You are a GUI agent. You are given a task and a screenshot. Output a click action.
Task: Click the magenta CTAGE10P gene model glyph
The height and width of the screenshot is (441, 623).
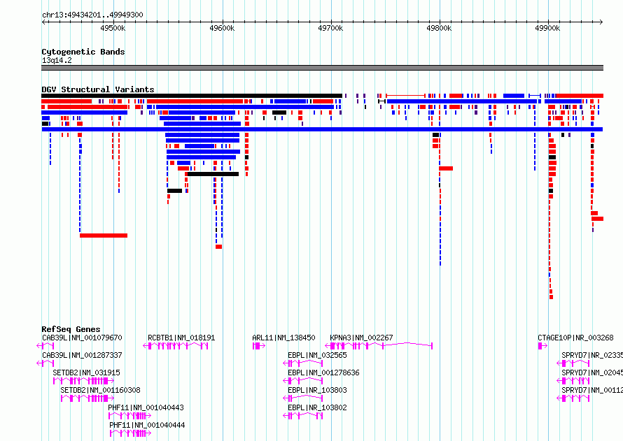[x=542, y=346]
